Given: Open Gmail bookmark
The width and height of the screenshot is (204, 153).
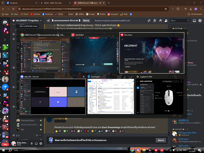Looking at the screenshot, I should (24, 14).
